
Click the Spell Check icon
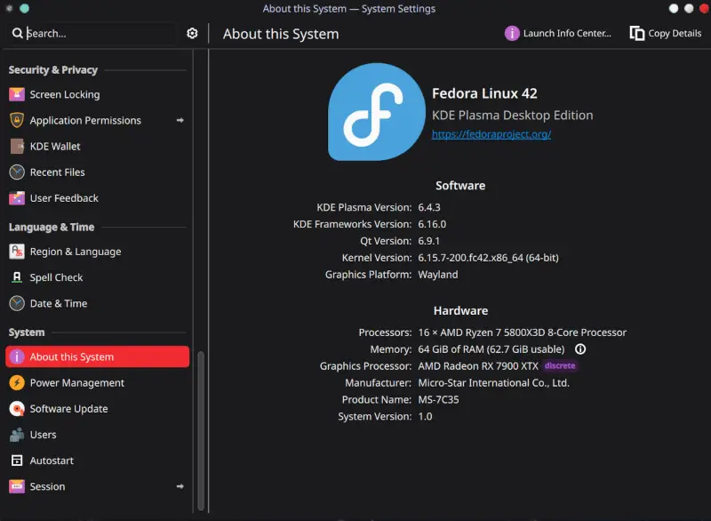coord(17,277)
